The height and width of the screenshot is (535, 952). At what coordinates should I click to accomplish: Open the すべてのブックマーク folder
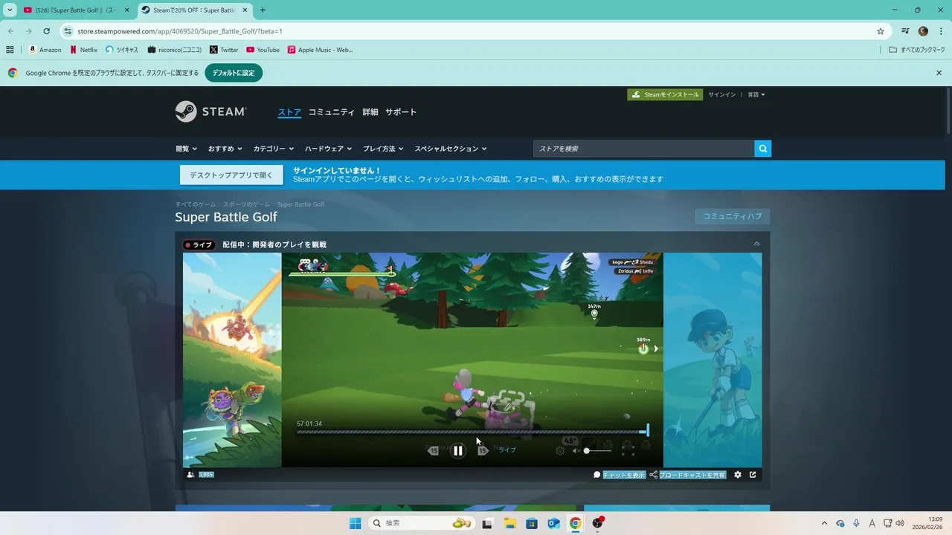point(917,50)
